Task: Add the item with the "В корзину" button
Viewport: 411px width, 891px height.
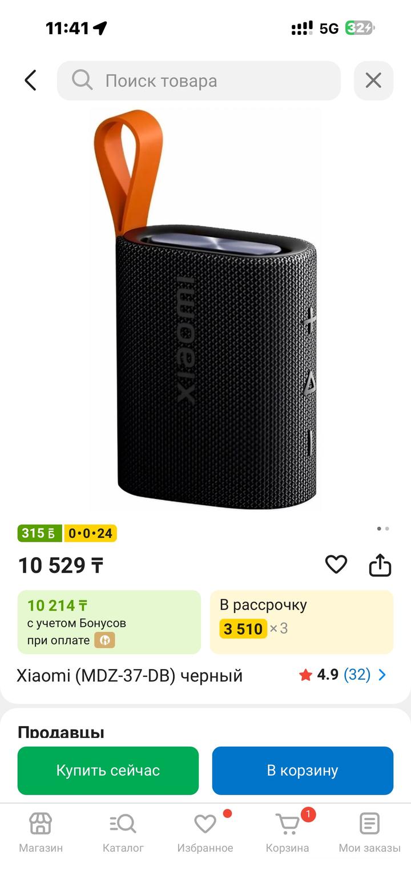Action: click(x=303, y=770)
